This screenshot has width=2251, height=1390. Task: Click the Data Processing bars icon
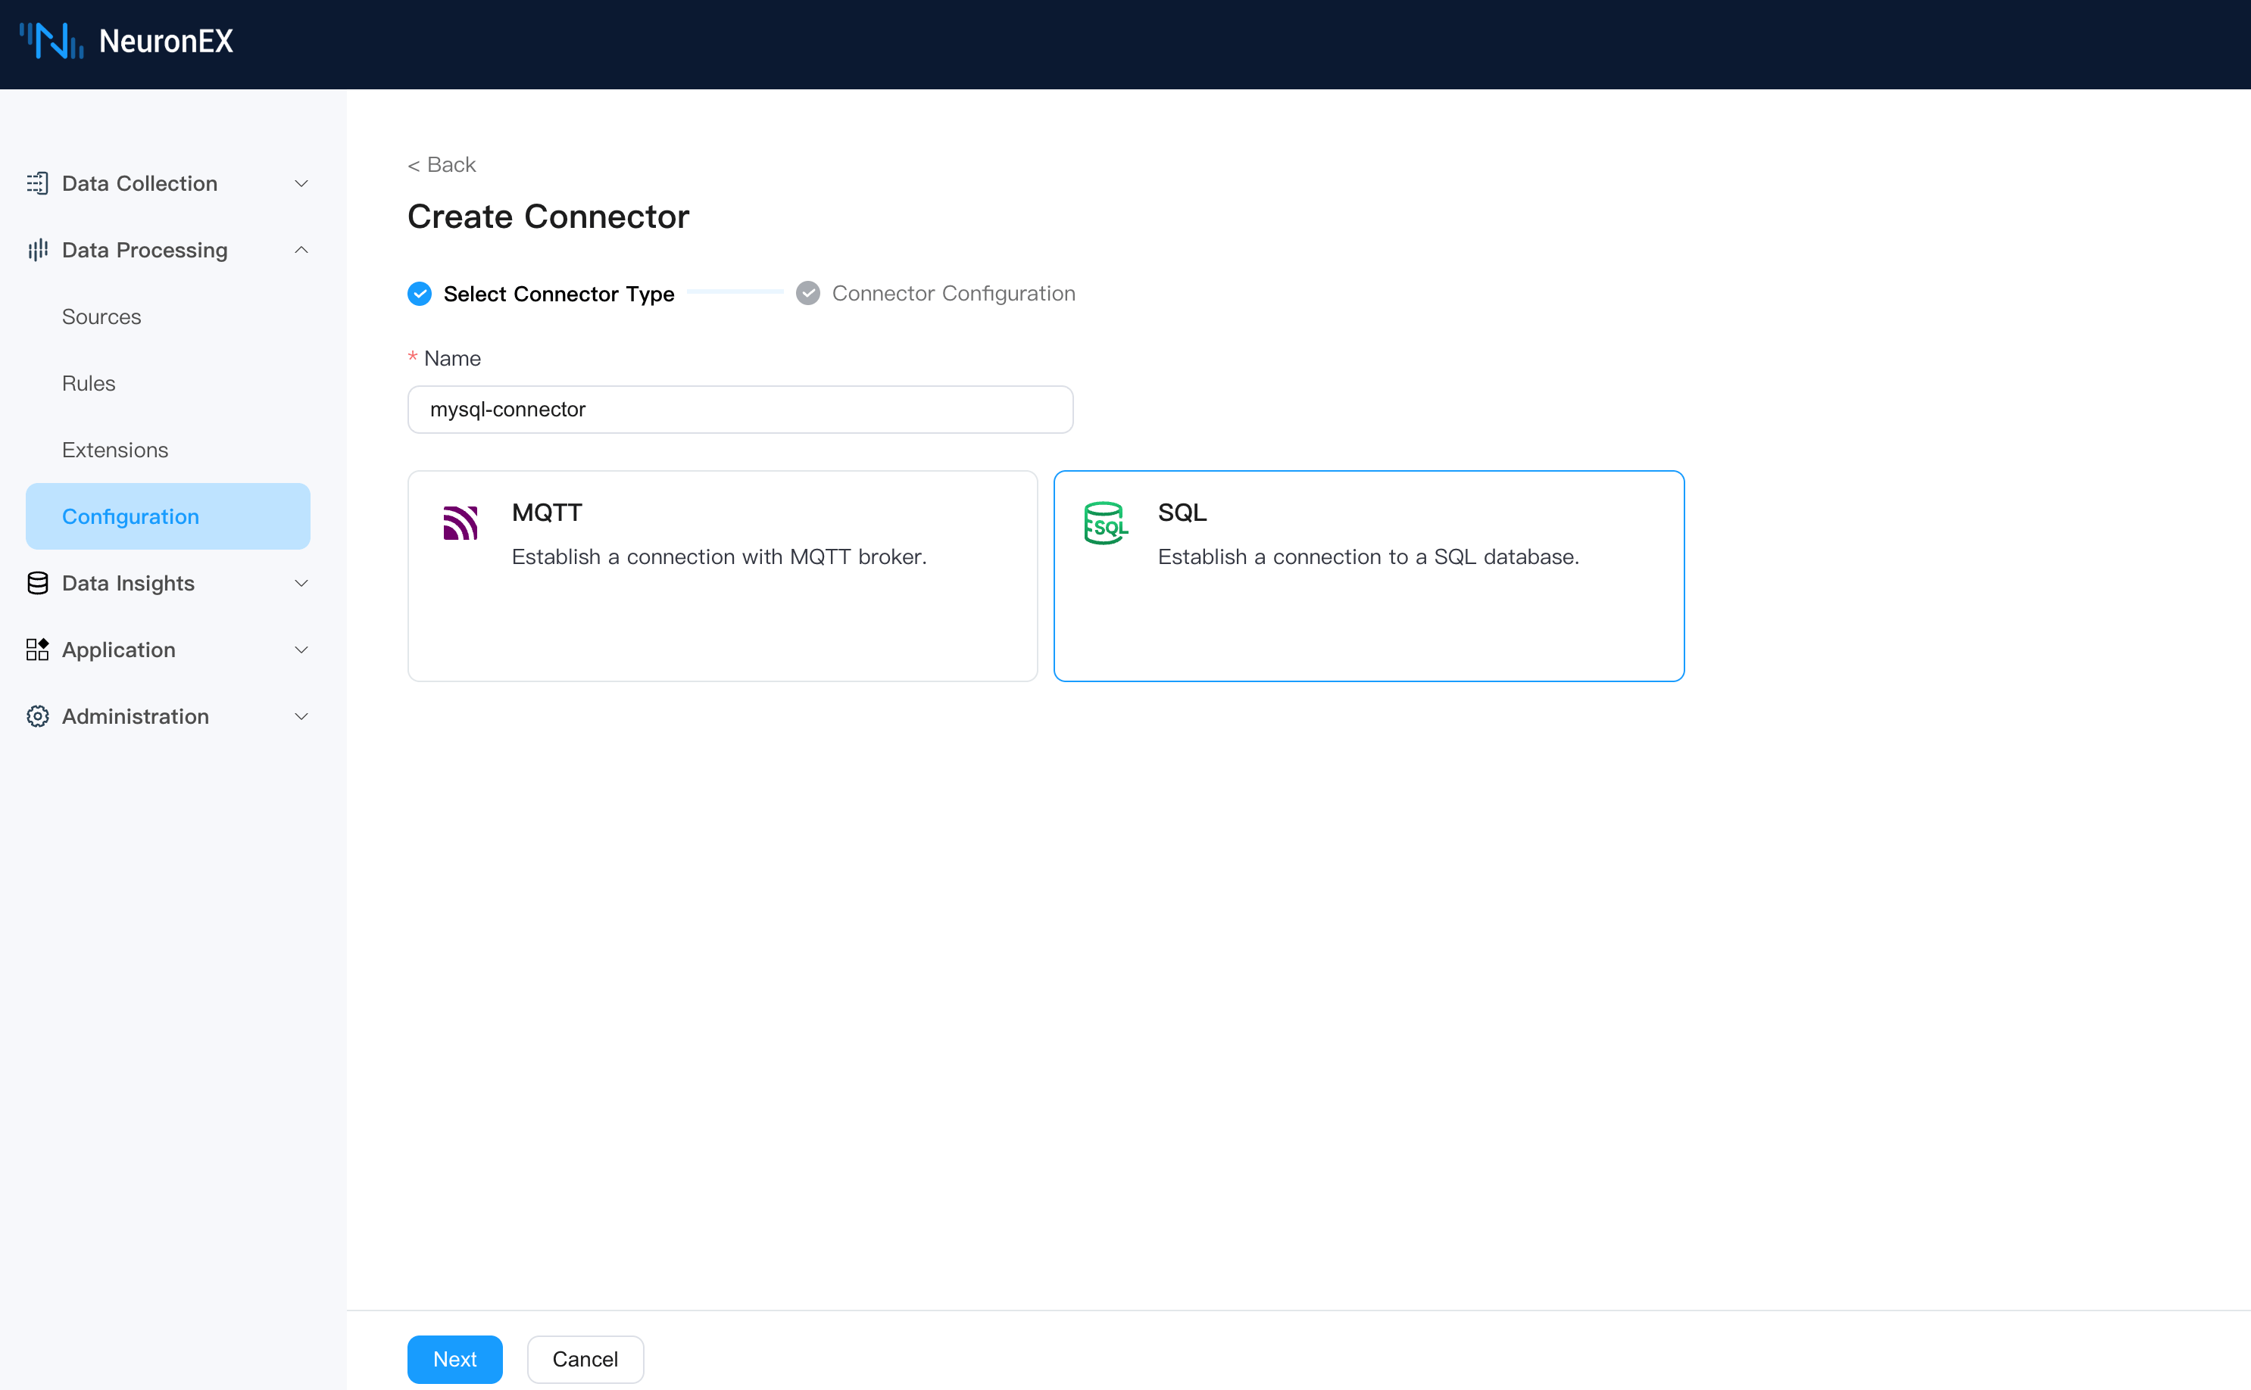[x=38, y=250]
